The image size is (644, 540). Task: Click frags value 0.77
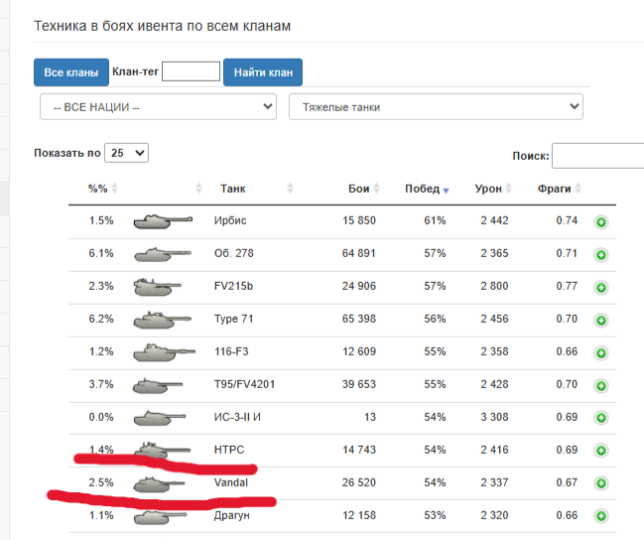(567, 286)
